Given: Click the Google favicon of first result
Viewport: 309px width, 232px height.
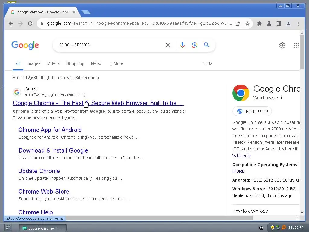Looking at the screenshot, I should (x=17, y=92).
